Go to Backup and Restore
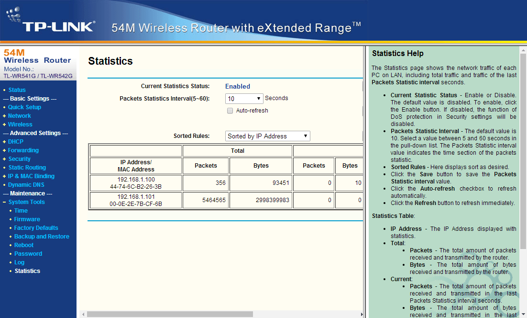This screenshot has width=527, height=318. [x=42, y=237]
